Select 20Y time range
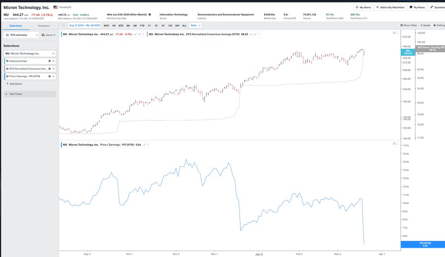Image resolution: width=445 pixels, height=257 pixels. [177, 25]
